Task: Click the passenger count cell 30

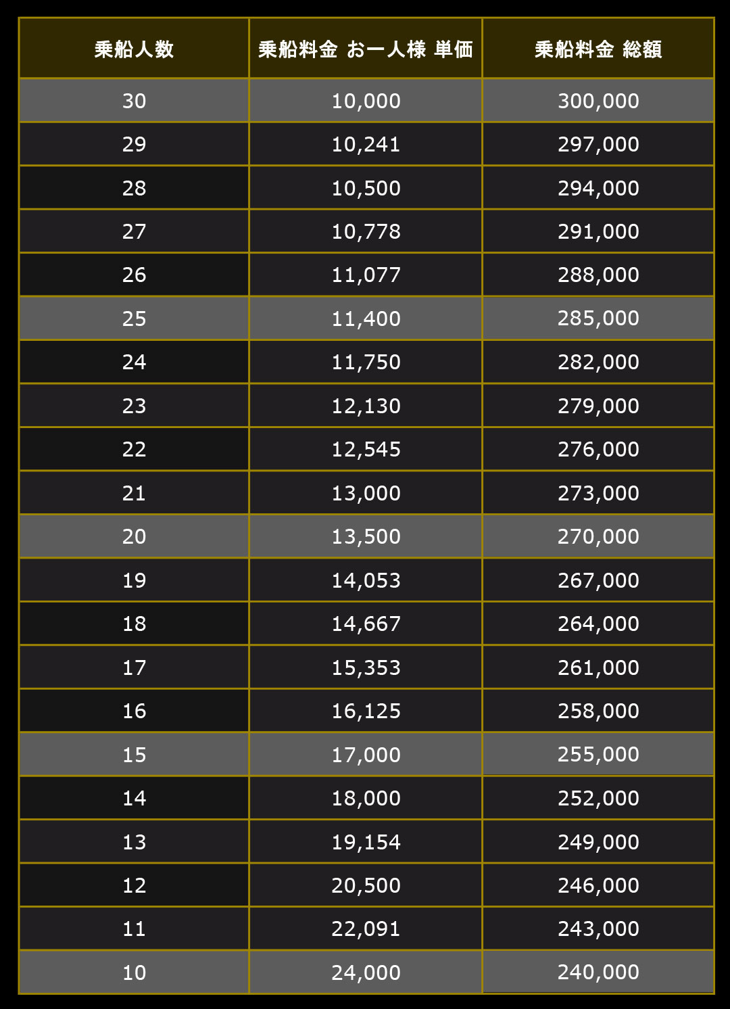Action: tap(134, 101)
